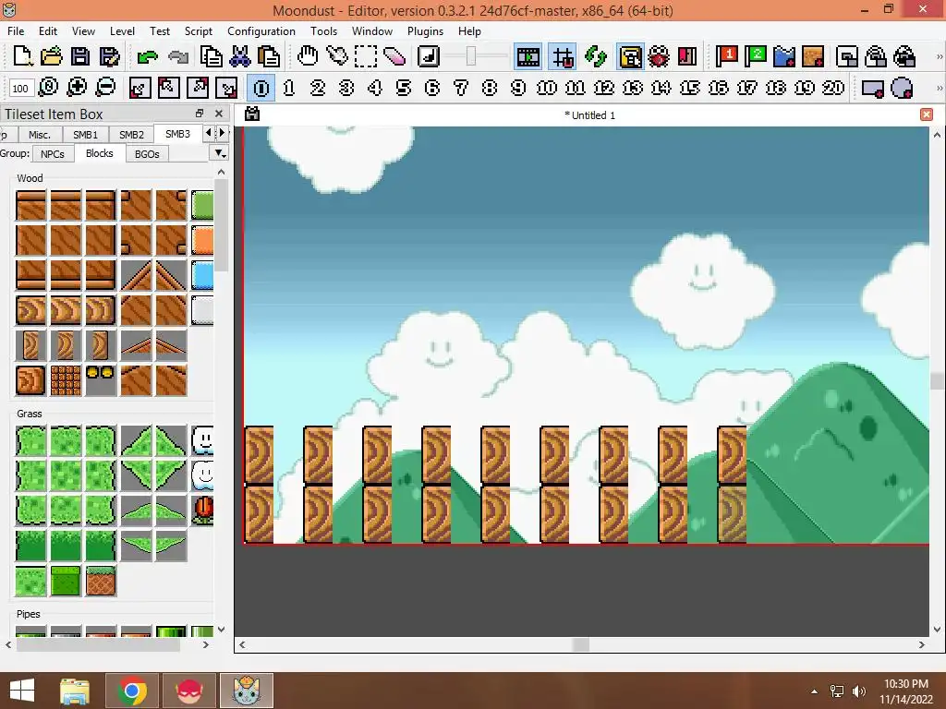Zoom out with the minus magnifier
Image resolution: width=946 pixels, height=709 pixels.
click(105, 88)
